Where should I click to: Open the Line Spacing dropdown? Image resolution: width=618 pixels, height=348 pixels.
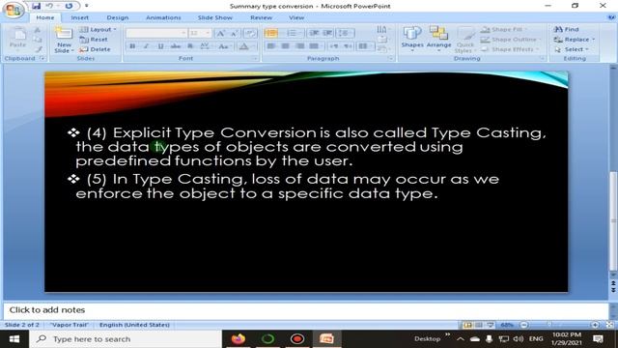click(x=345, y=33)
